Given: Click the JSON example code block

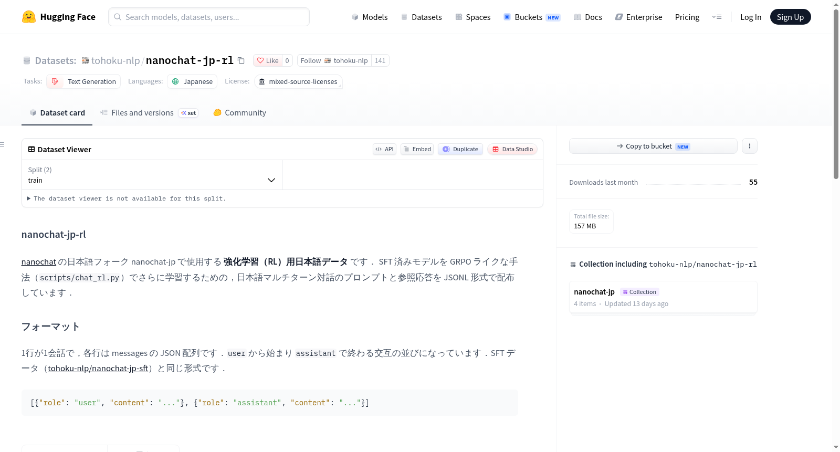Looking at the screenshot, I should (x=270, y=403).
